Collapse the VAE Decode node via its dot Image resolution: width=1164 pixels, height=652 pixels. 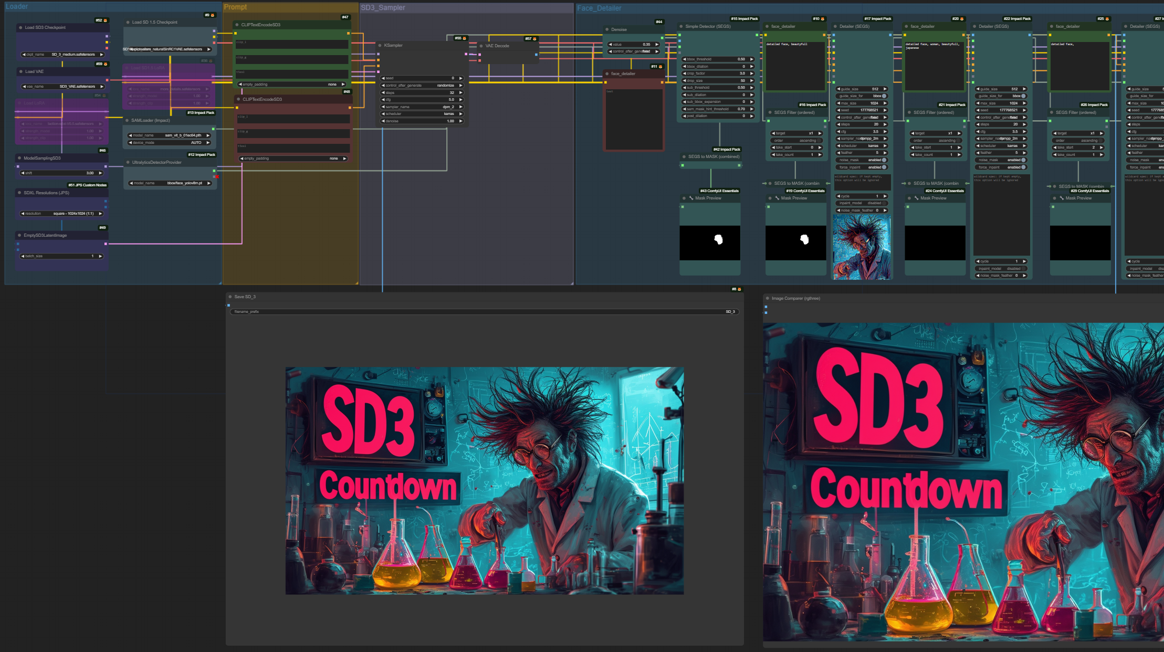[x=481, y=46]
